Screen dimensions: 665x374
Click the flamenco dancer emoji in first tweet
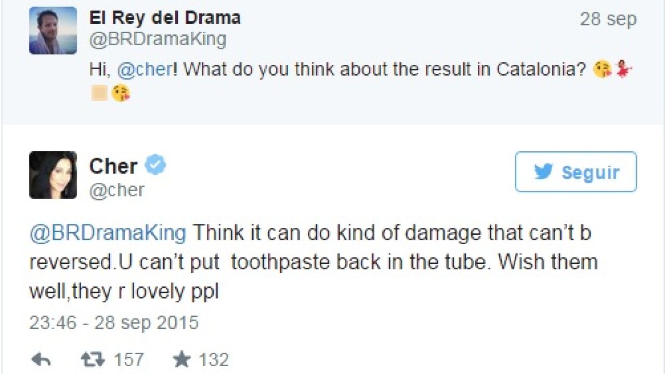click(623, 69)
